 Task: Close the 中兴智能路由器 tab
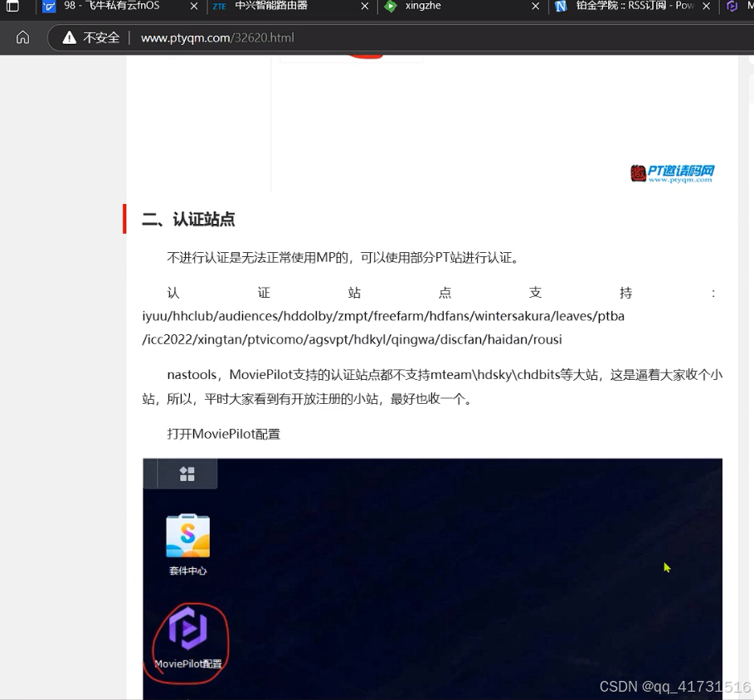(x=364, y=7)
